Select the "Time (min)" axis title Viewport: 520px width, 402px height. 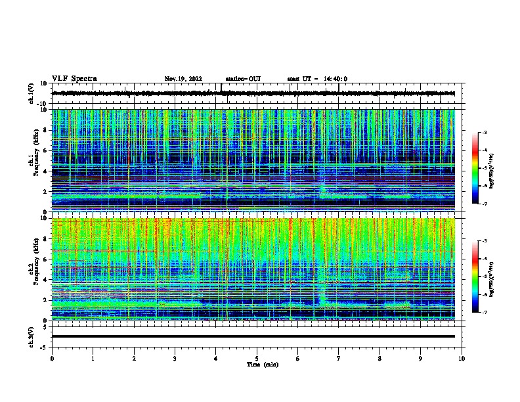[263, 365]
